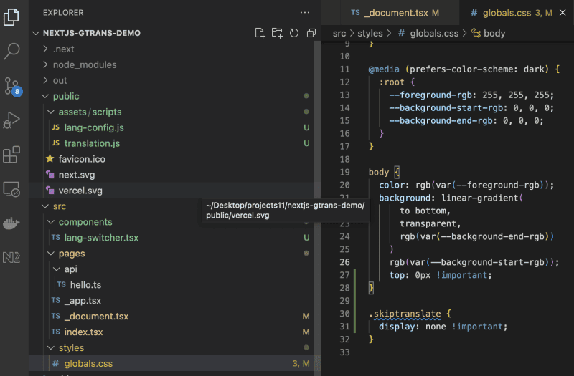
Task: Open the Explorer more actions ellipsis
Action: click(x=306, y=13)
